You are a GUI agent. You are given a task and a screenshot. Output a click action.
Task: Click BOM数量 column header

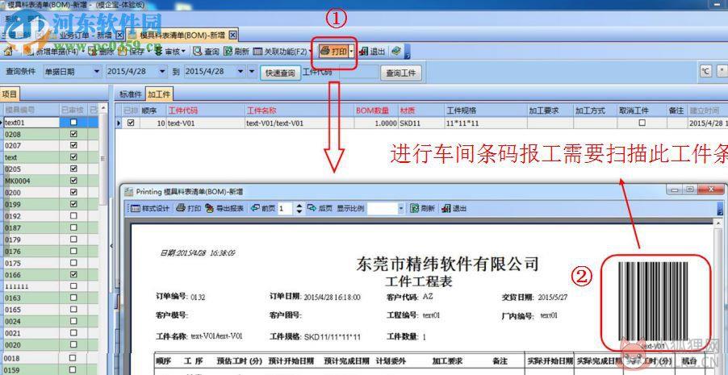click(375, 111)
